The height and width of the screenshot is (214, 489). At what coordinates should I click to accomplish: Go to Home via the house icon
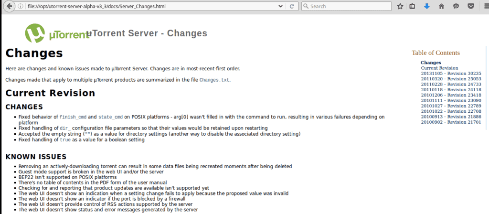pos(441,6)
